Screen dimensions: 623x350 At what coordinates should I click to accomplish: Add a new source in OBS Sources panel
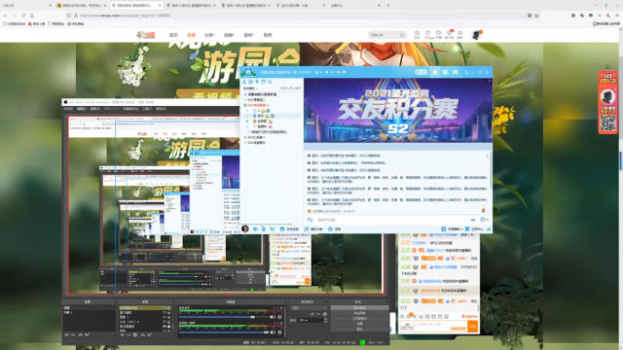click(122, 334)
